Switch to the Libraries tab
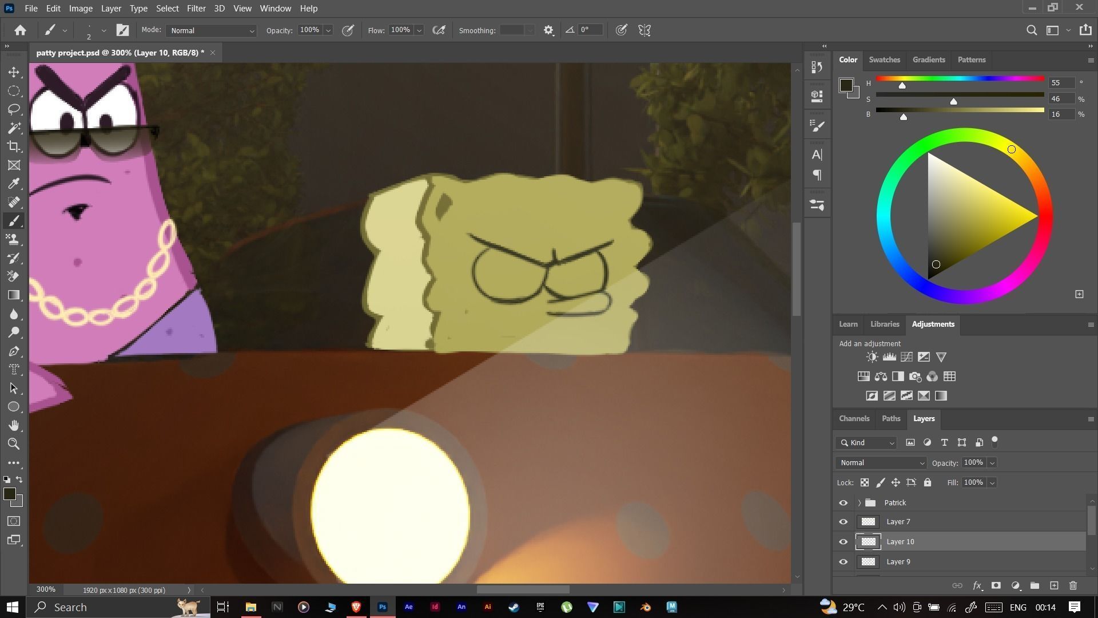This screenshot has width=1098, height=618. 885,324
